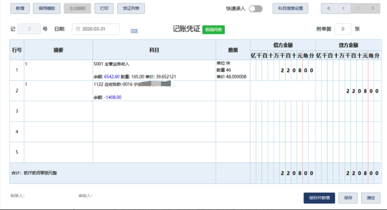
Task: Jump to last voucher double-arrow icon
Action: 373,8
